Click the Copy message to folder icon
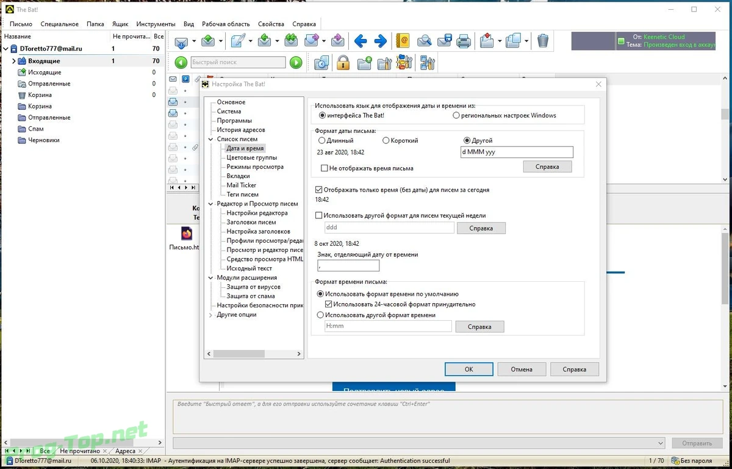The image size is (732, 469). coord(513,41)
